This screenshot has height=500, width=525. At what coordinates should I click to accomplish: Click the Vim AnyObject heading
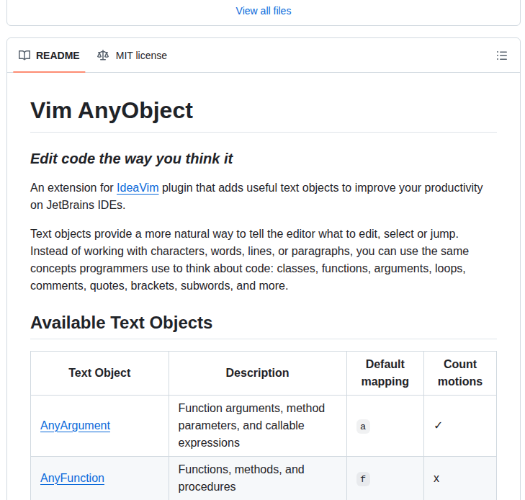click(x=112, y=110)
